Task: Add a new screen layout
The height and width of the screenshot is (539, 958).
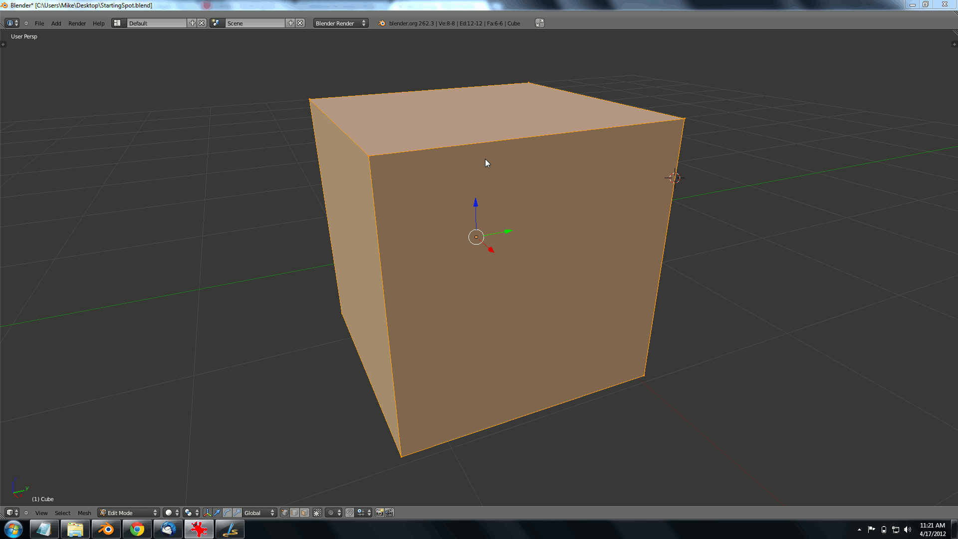Action: click(192, 23)
